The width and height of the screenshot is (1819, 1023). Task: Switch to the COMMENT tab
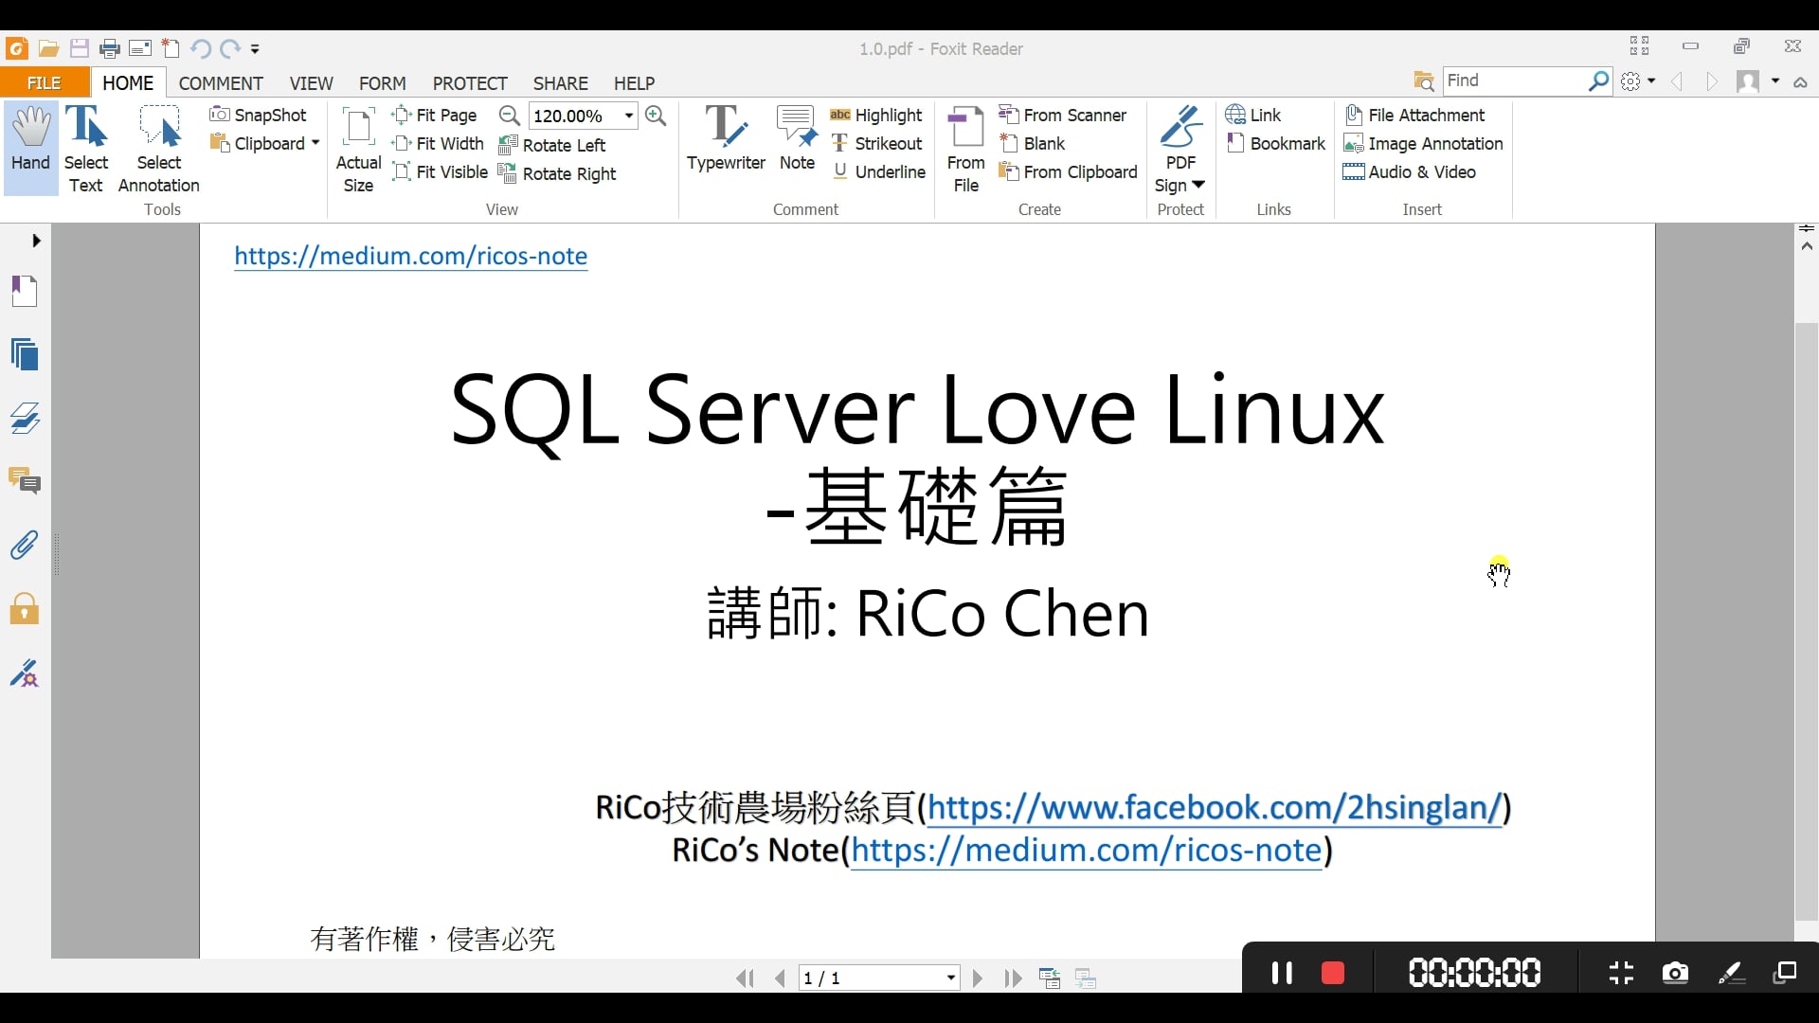pyautogui.click(x=220, y=83)
